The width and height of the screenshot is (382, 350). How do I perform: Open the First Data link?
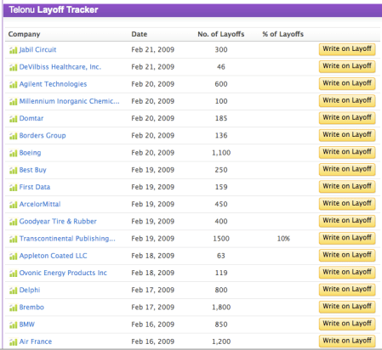point(35,187)
